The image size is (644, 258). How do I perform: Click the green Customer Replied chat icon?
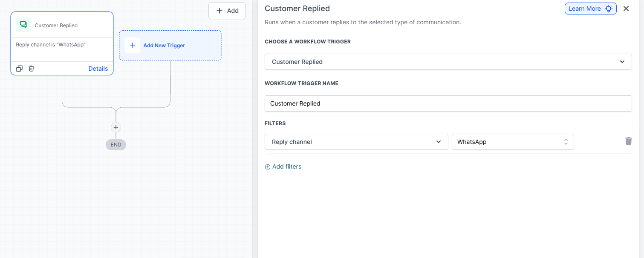tap(23, 25)
